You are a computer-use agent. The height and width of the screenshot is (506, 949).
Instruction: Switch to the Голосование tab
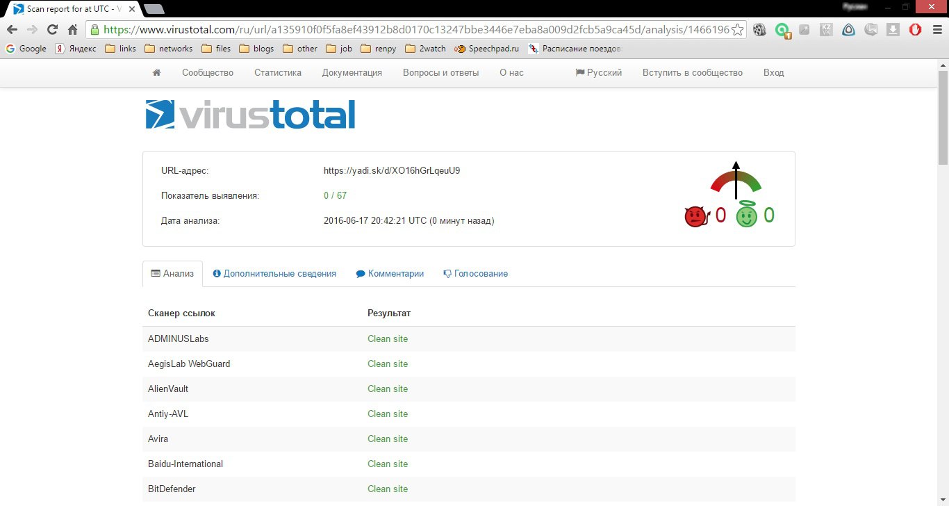click(475, 273)
